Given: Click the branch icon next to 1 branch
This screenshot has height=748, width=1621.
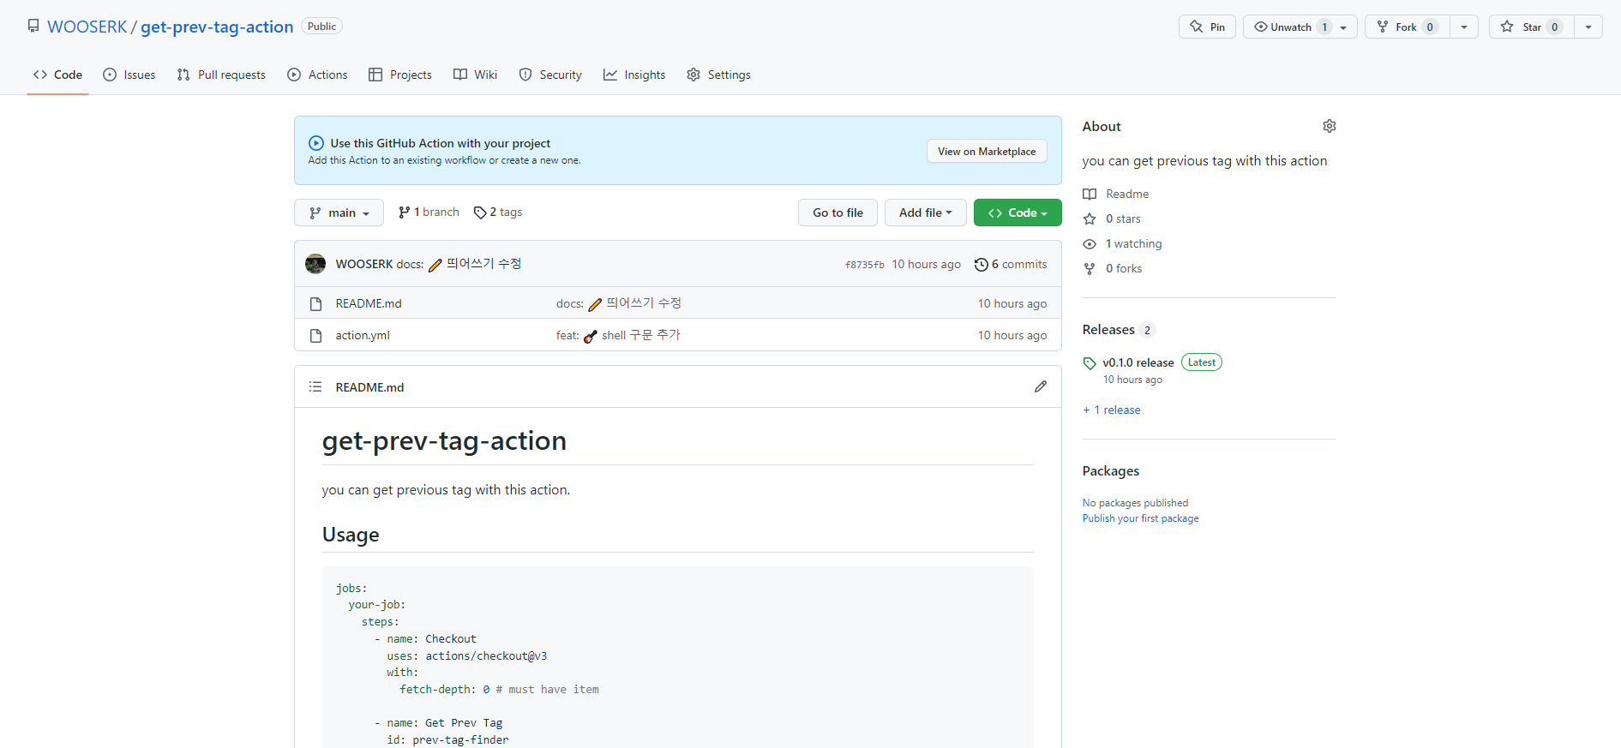Looking at the screenshot, I should pyautogui.click(x=404, y=212).
